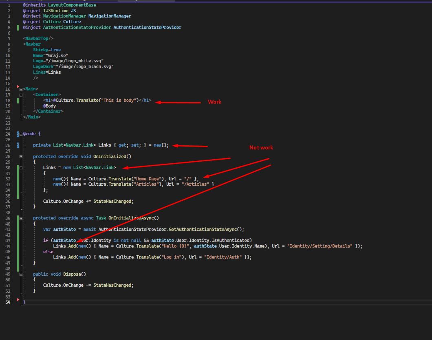Select line number 39 in the gutter
This screenshot has height=340, width=432.
coord(8,218)
